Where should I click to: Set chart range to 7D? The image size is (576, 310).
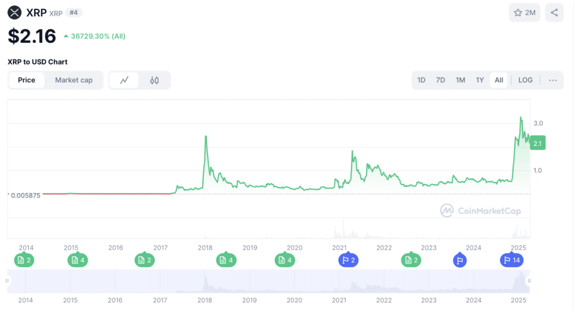tap(440, 80)
